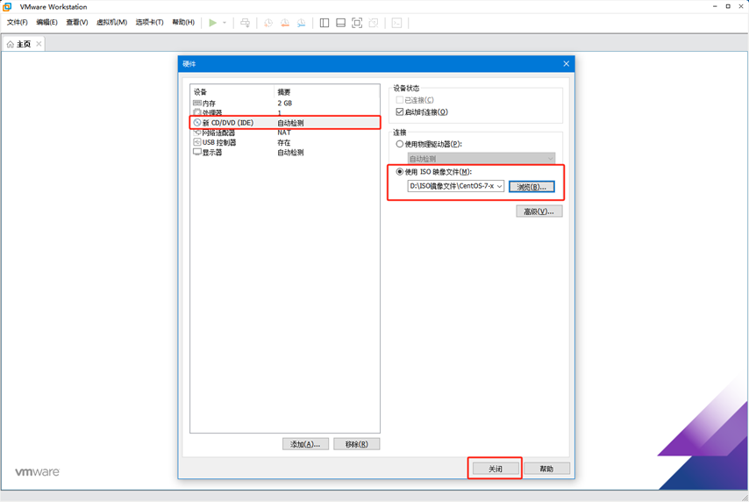The height and width of the screenshot is (502, 749).
Task: Click 自动检测 summary in 显示器 row
Action: [290, 152]
